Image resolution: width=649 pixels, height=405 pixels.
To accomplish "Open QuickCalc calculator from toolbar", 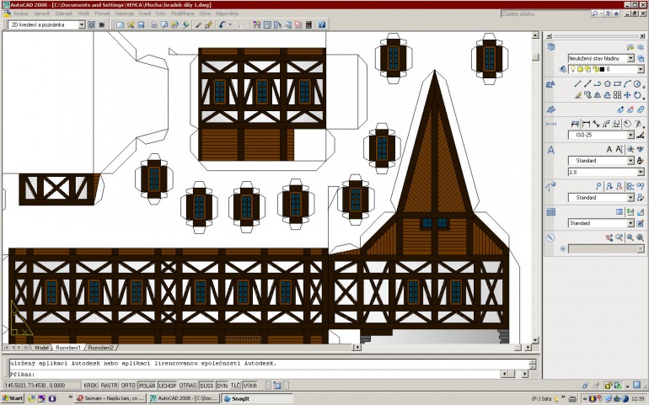I will coord(308,24).
